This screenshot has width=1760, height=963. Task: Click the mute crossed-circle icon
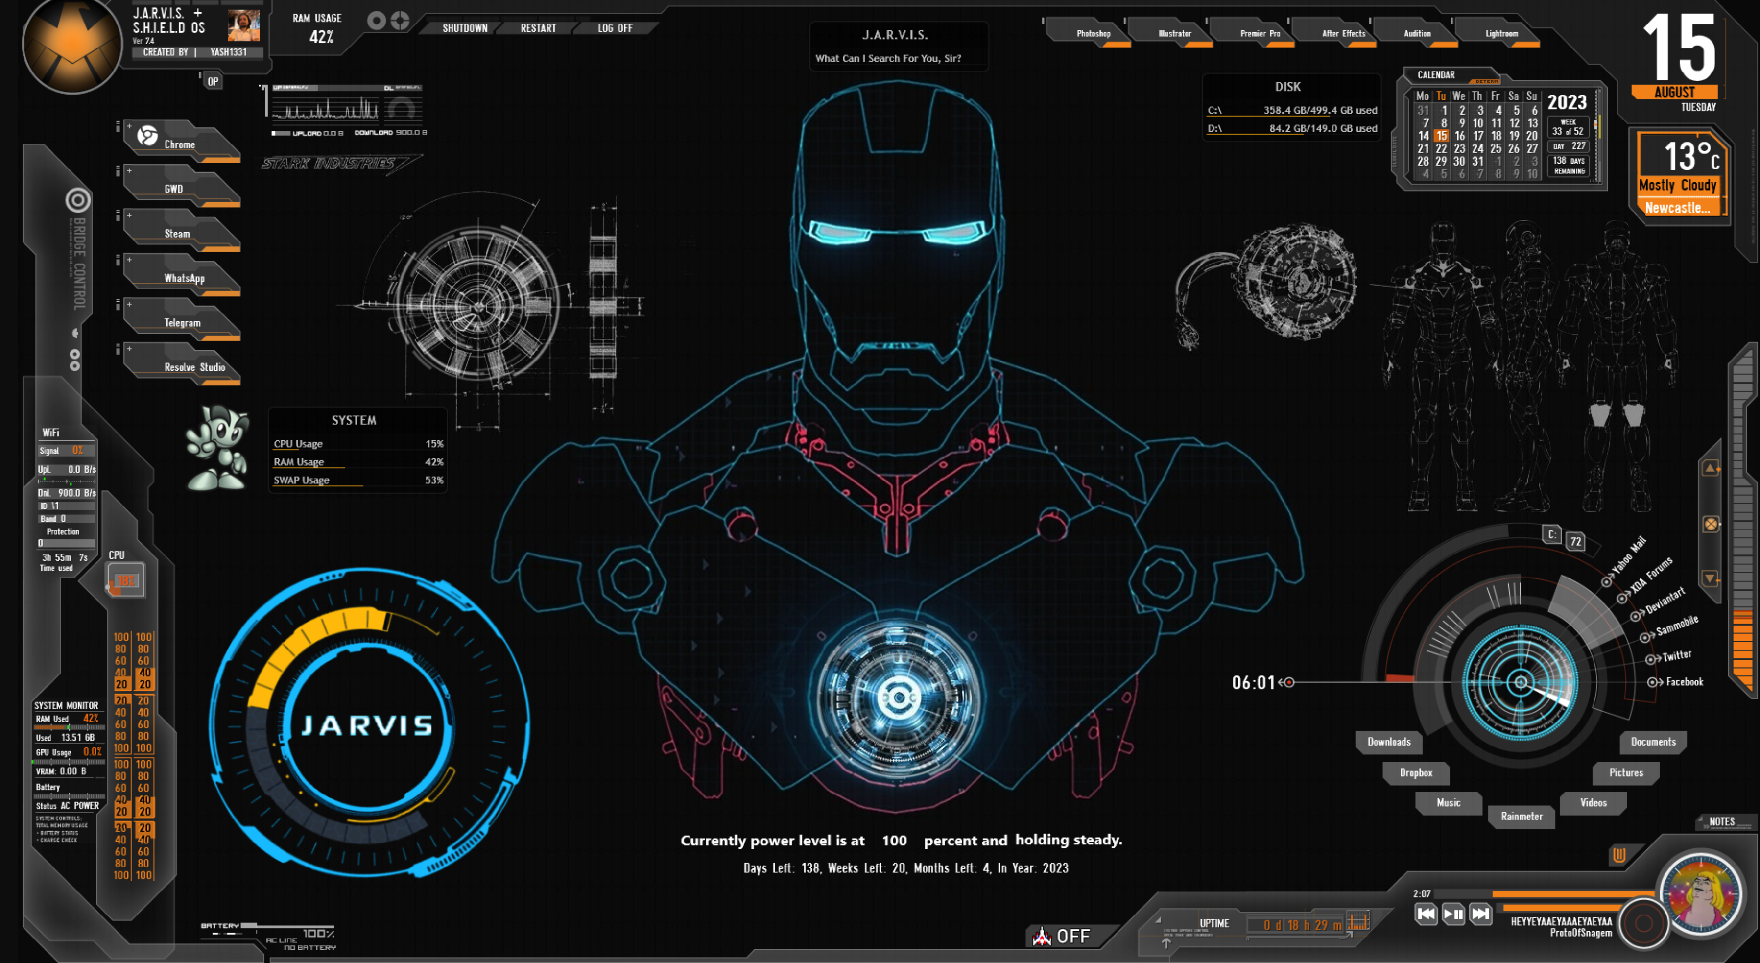pos(1710,524)
